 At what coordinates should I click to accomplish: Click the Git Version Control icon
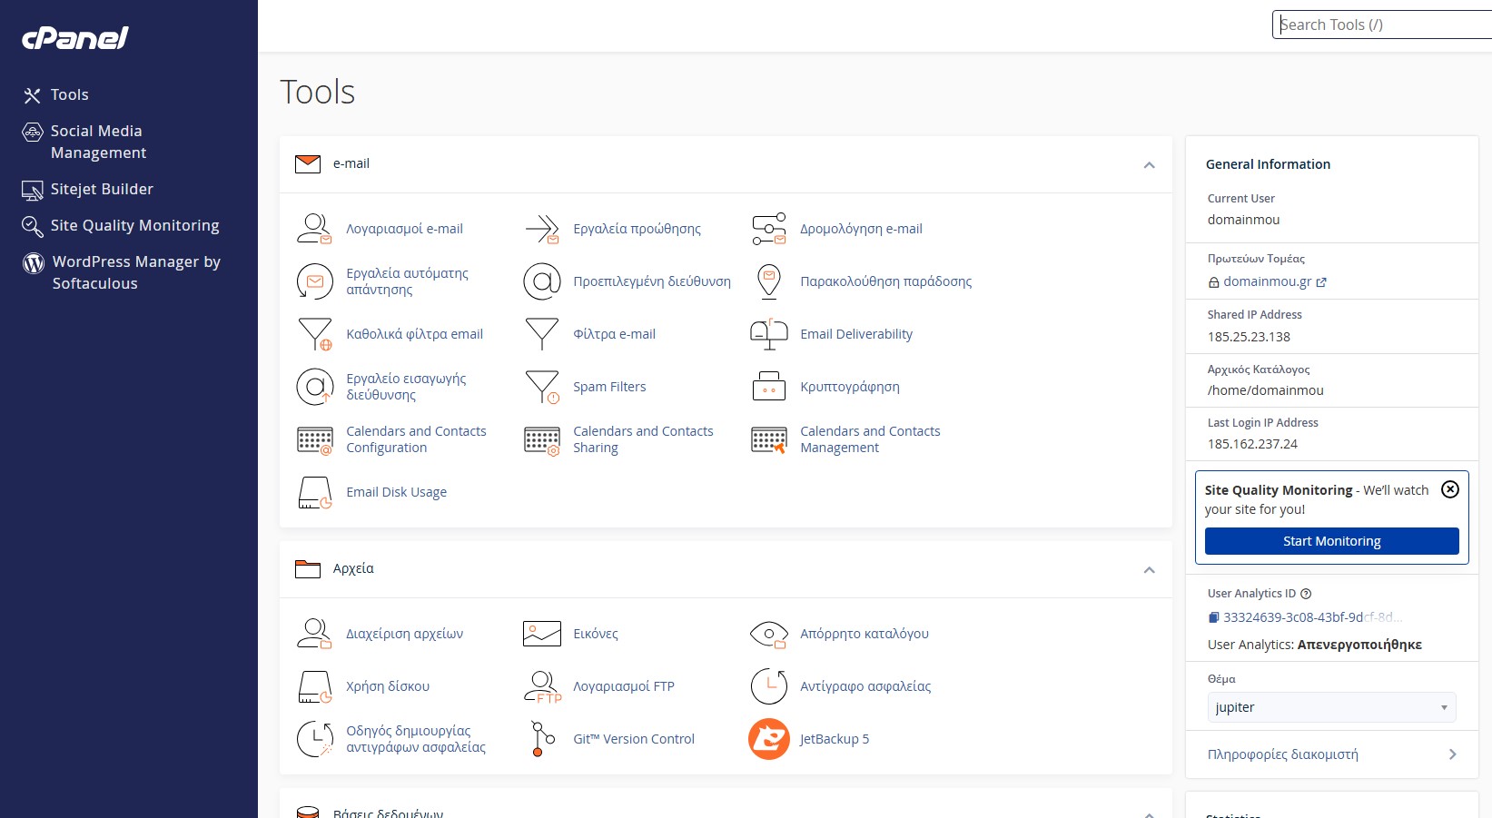click(x=541, y=739)
